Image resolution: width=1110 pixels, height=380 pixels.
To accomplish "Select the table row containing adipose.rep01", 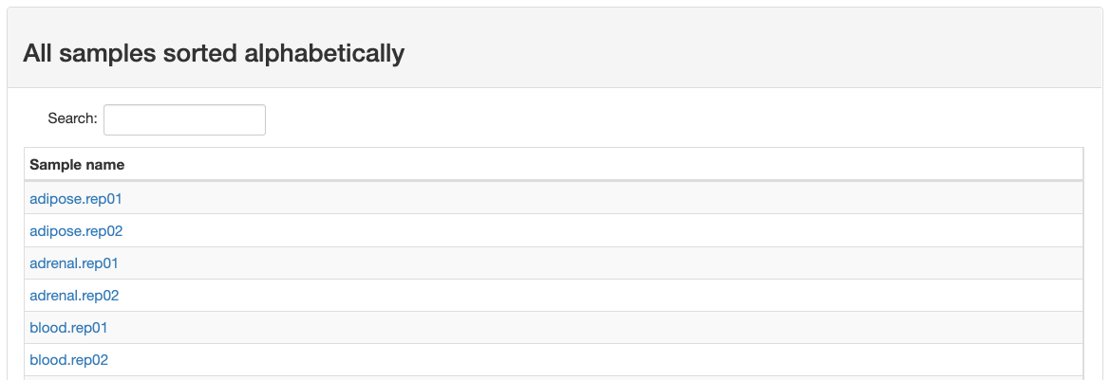I will click(570, 199).
